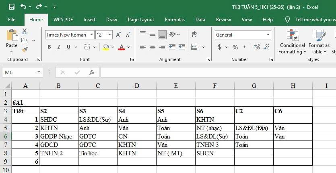The width and height of the screenshot is (336, 173).
Task: Expand the General number format dropdown
Action: 268,35
